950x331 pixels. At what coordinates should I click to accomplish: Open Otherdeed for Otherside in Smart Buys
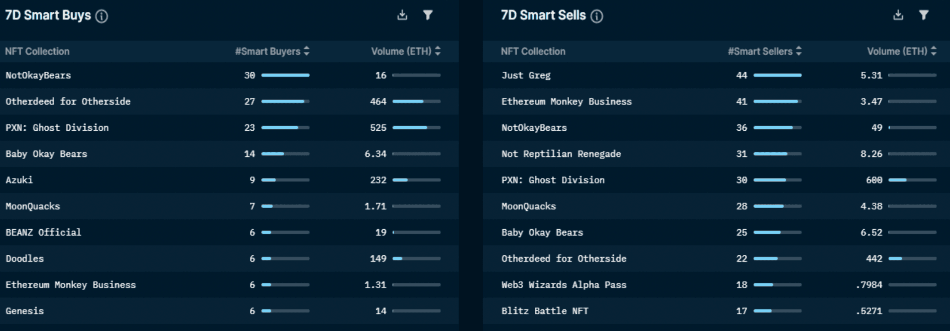68,101
